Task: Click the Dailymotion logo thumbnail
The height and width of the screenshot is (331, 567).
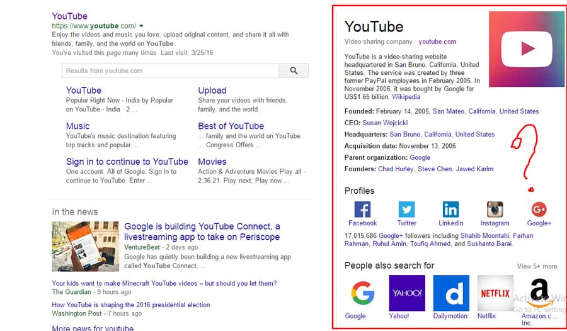Action: pyautogui.click(x=451, y=293)
